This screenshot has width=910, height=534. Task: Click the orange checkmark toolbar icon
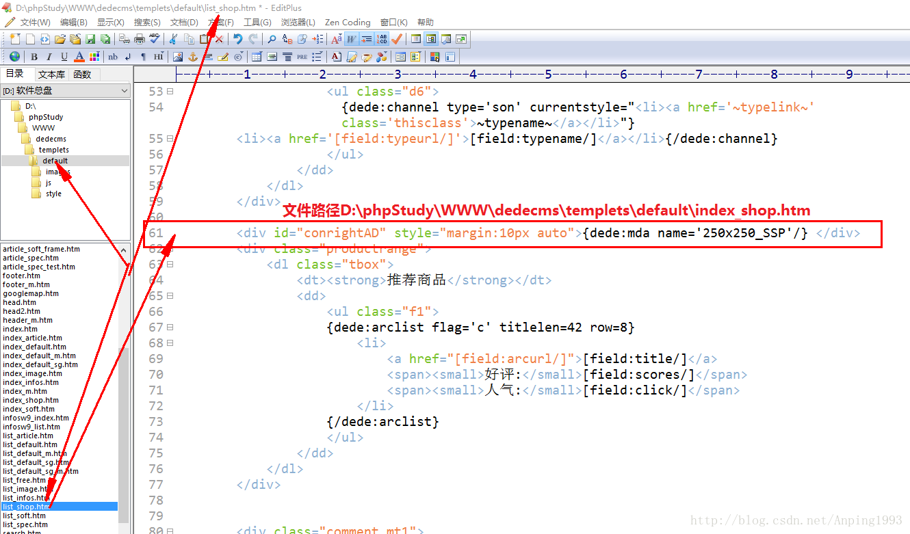click(397, 39)
